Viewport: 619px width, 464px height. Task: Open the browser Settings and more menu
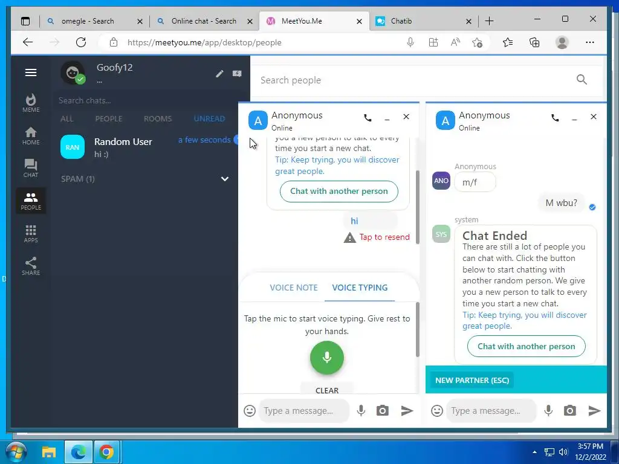590,43
